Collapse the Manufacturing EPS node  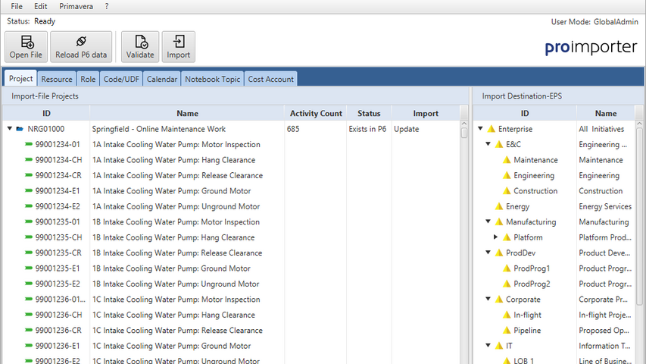pyautogui.click(x=488, y=222)
